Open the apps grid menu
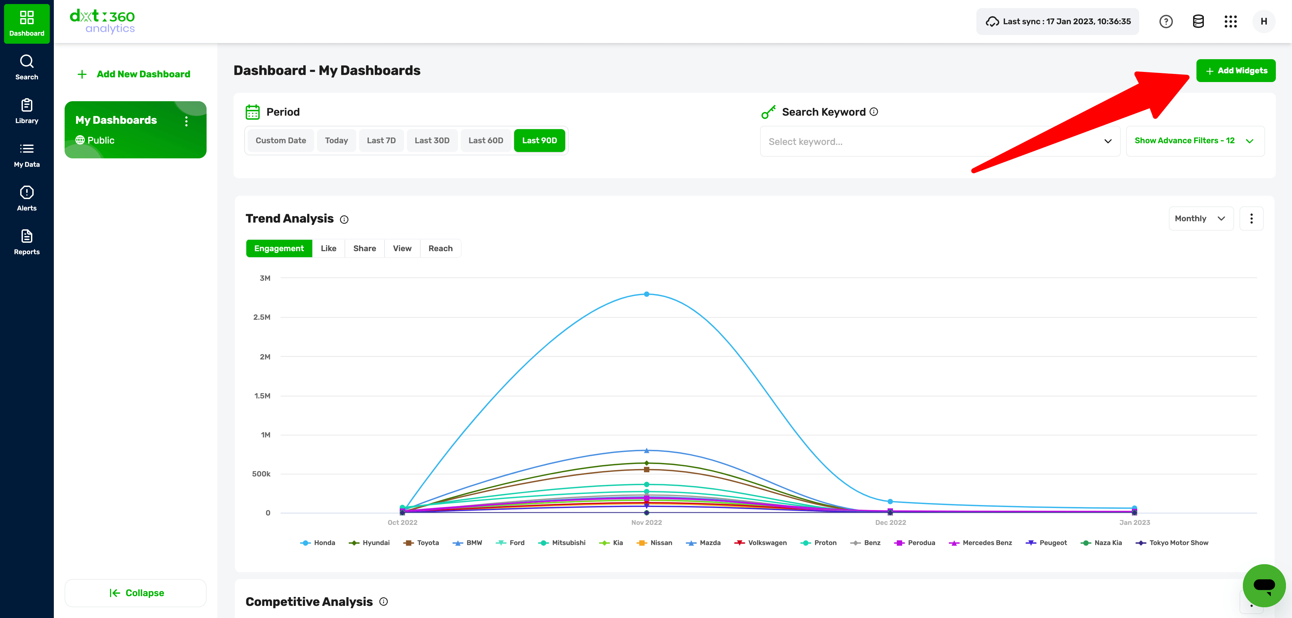Viewport: 1292px width, 618px height. [1230, 22]
